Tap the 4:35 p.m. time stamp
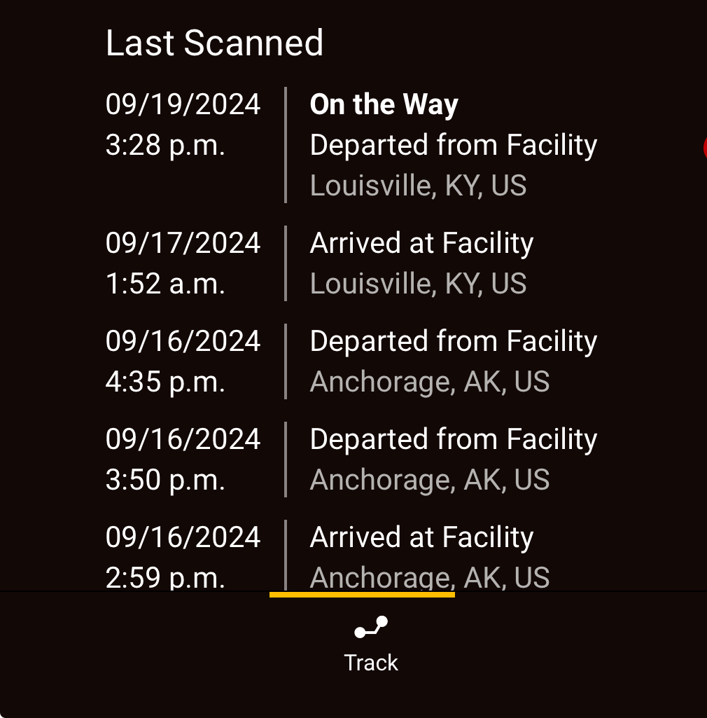This screenshot has width=707, height=718. coord(165,382)
